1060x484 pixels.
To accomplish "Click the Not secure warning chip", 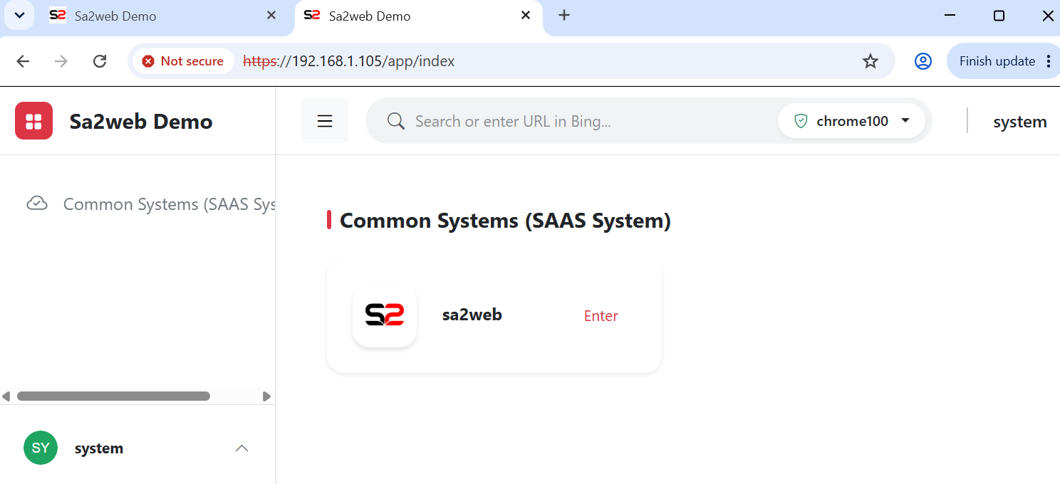I will [183, 61].
